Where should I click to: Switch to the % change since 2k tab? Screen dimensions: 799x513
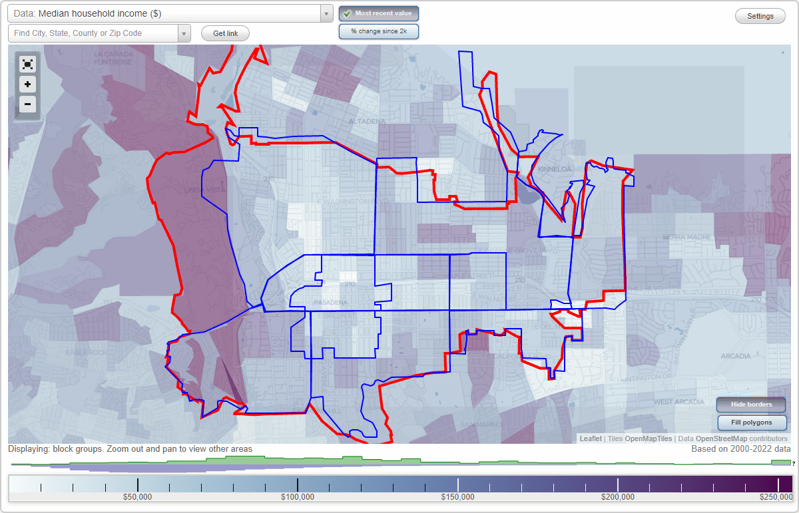(378, 31)
